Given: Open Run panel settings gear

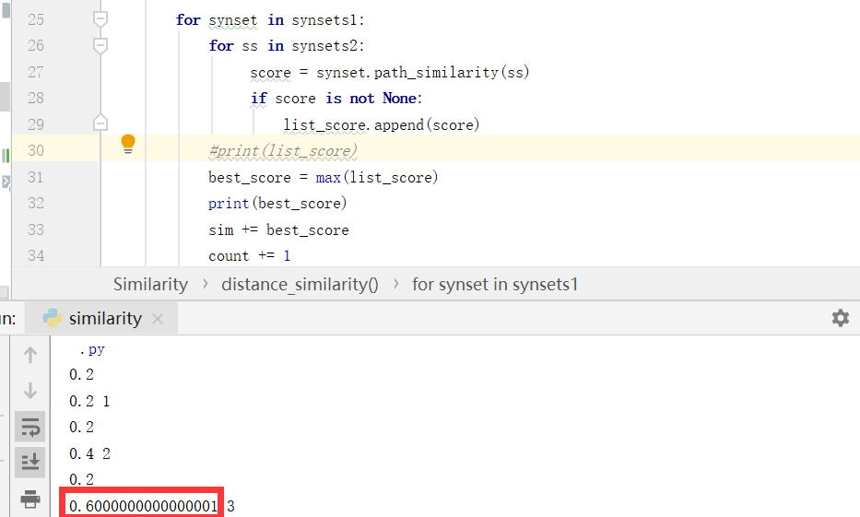Looking at the screenshot, I should (x=841, y=318).
